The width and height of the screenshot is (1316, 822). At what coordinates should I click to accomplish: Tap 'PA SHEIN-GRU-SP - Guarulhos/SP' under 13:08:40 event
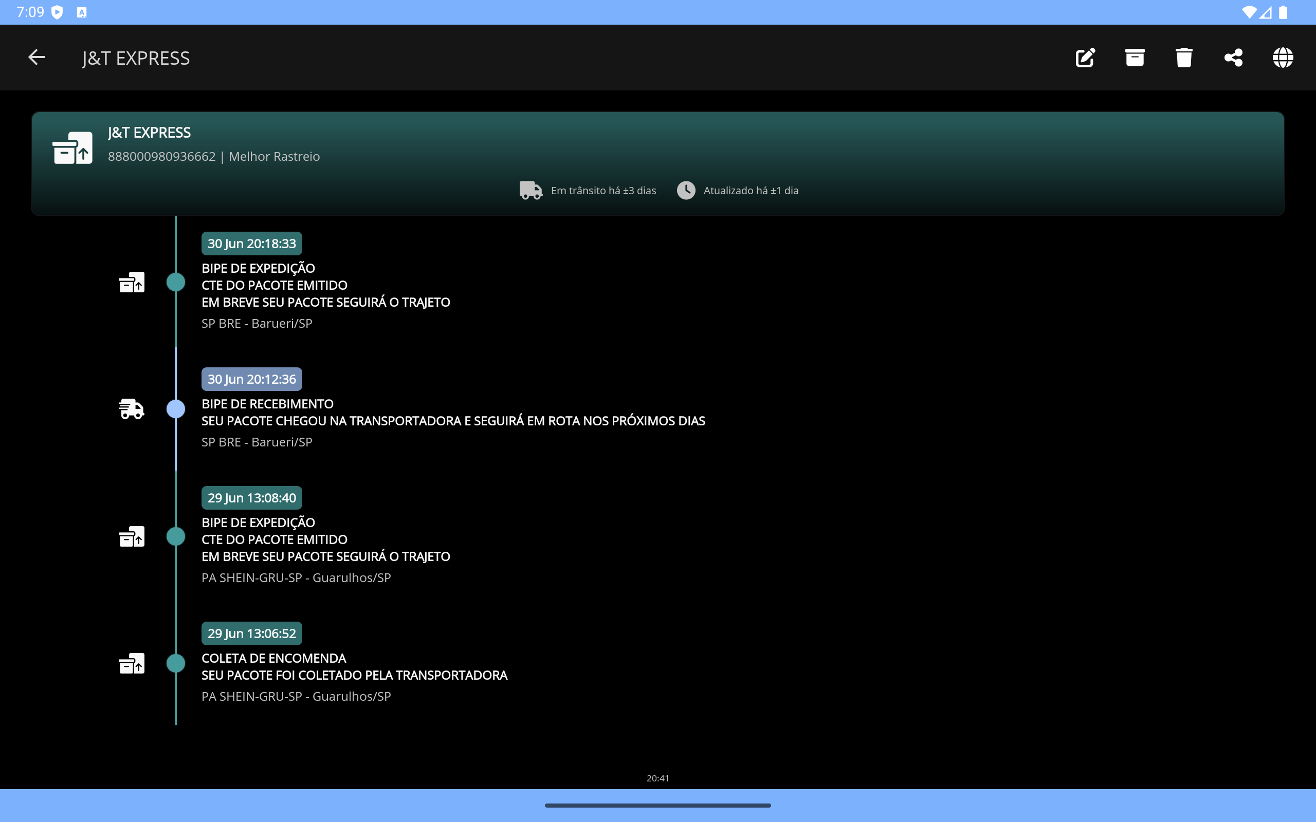(x=297, y=577)
